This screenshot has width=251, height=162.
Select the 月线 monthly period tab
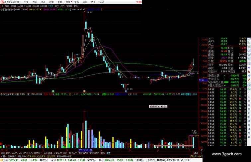click(62, 6)
